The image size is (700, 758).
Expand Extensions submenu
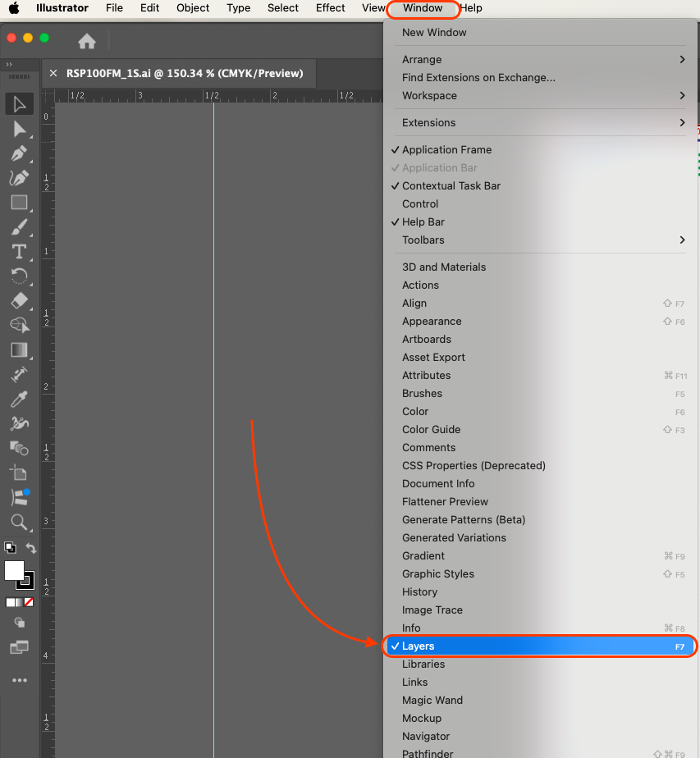pyautogui.click(x=541, y=123)
